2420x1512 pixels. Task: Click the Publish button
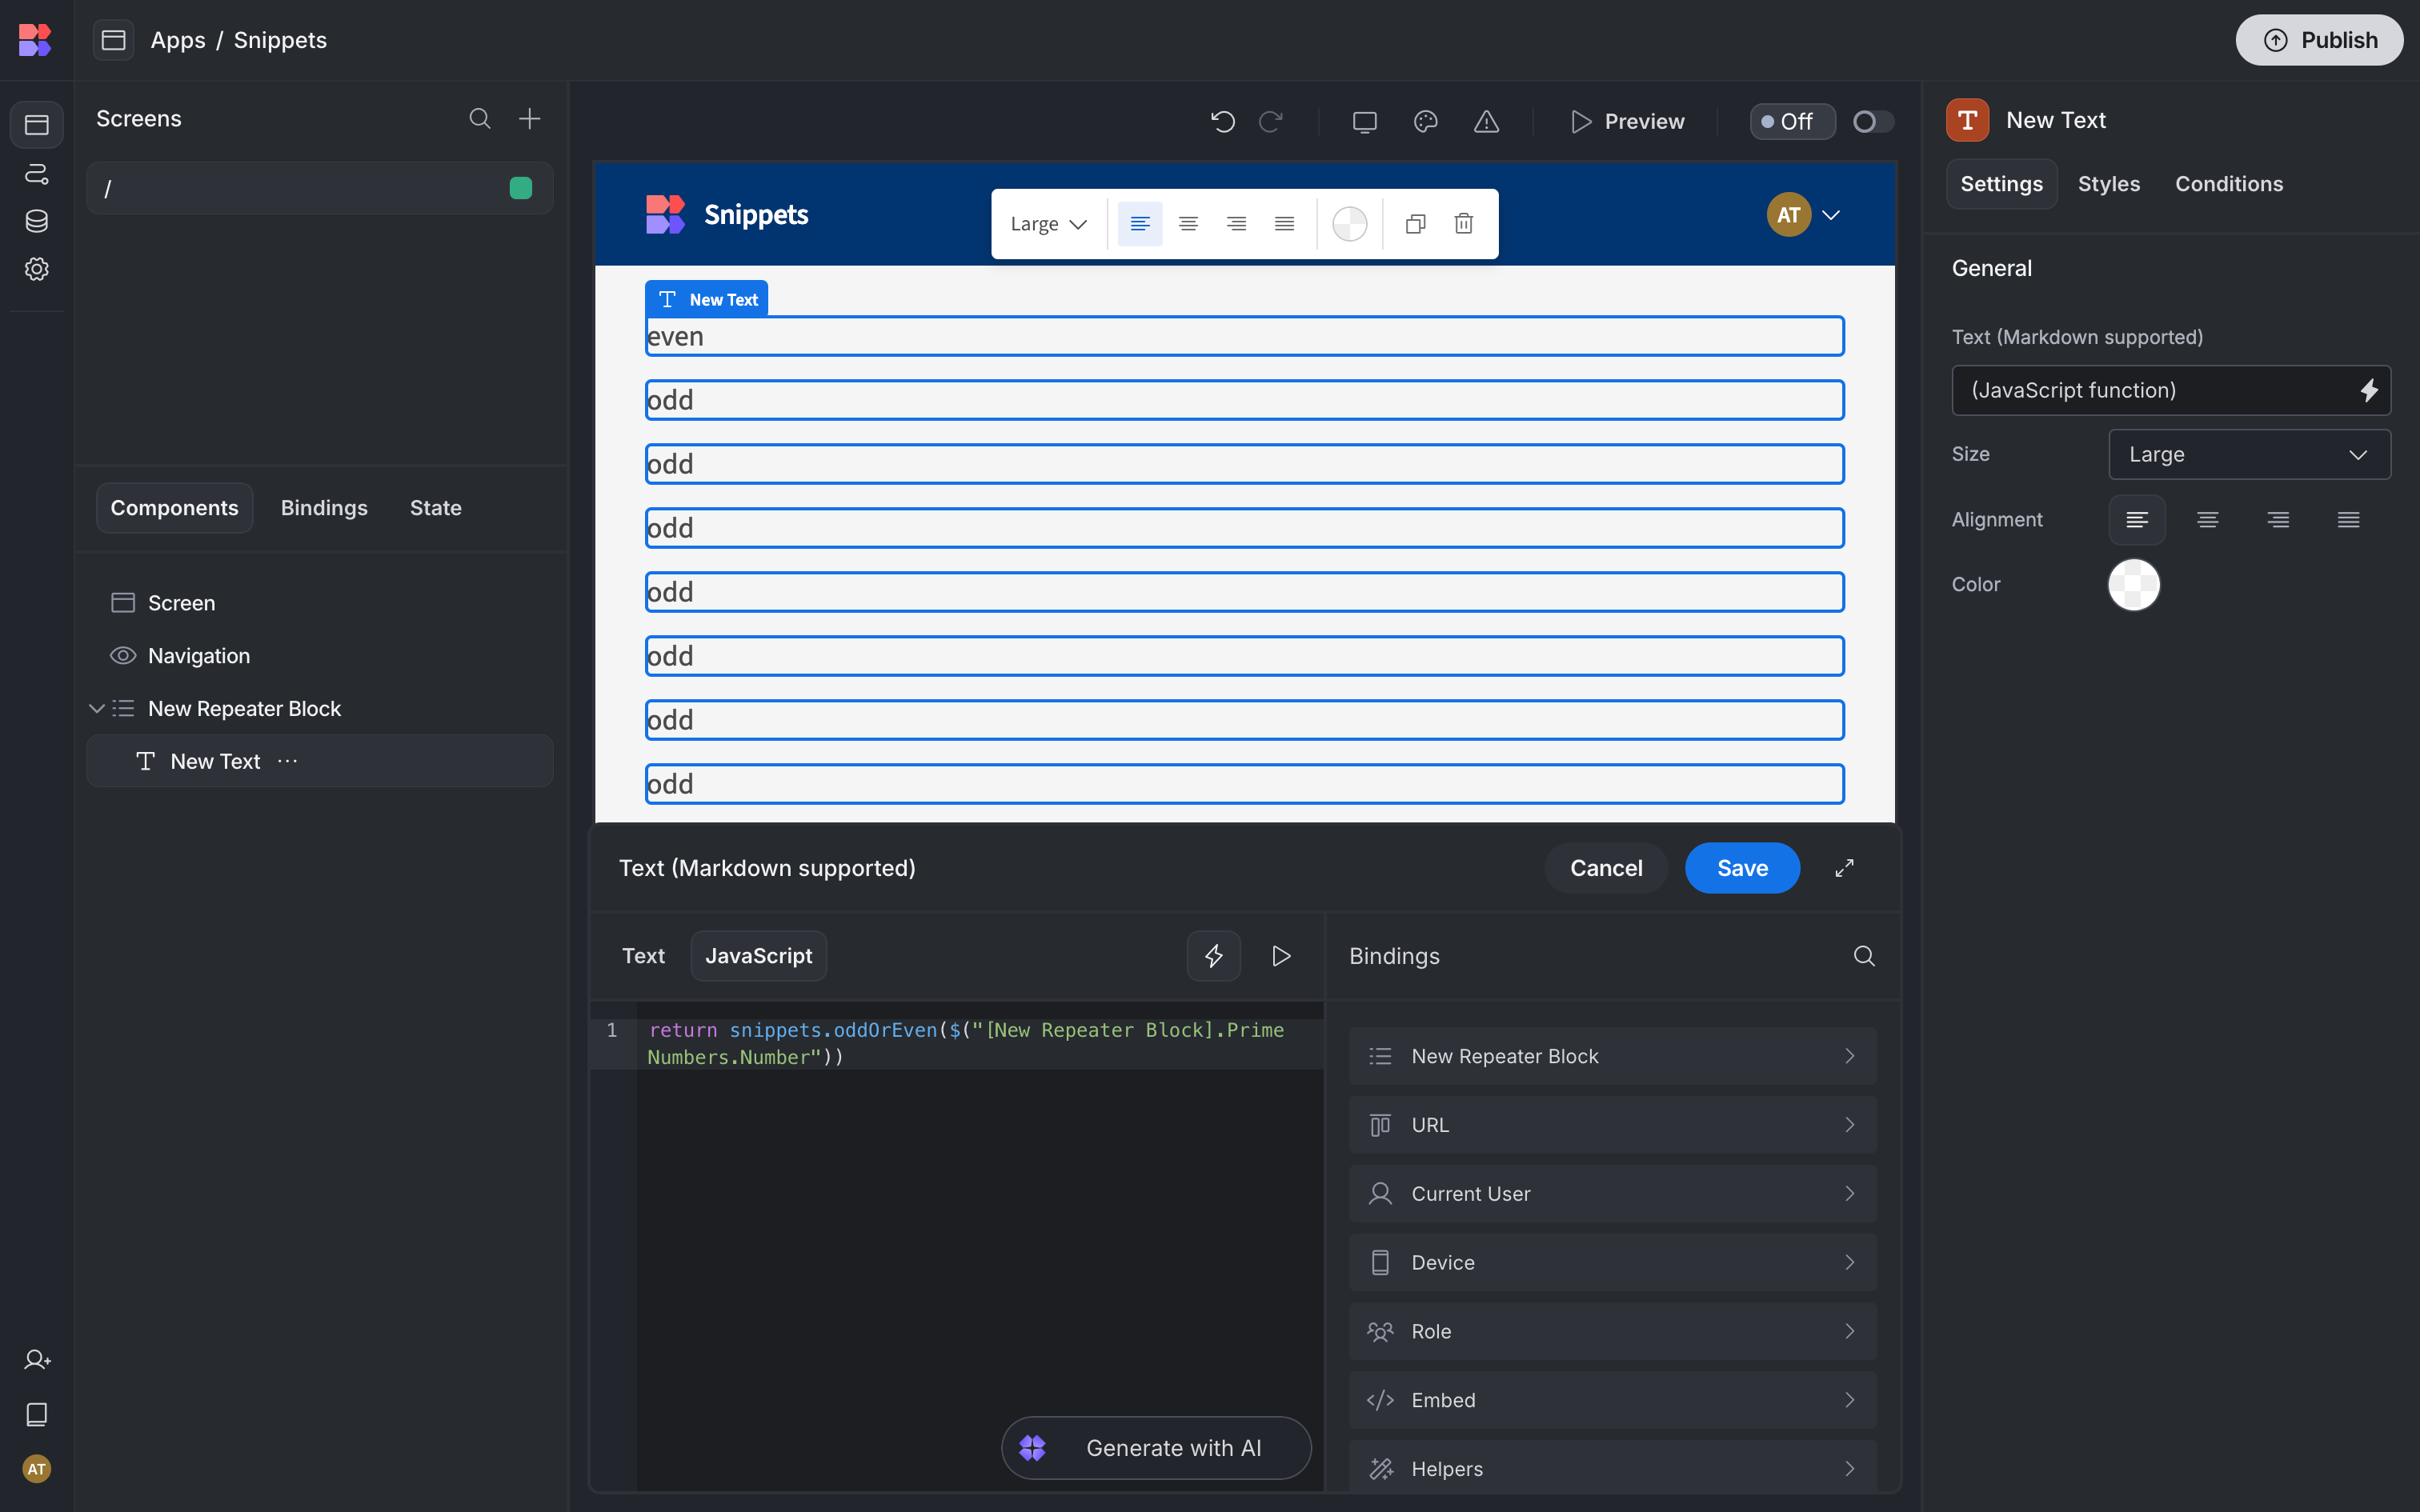(2319, 40)
